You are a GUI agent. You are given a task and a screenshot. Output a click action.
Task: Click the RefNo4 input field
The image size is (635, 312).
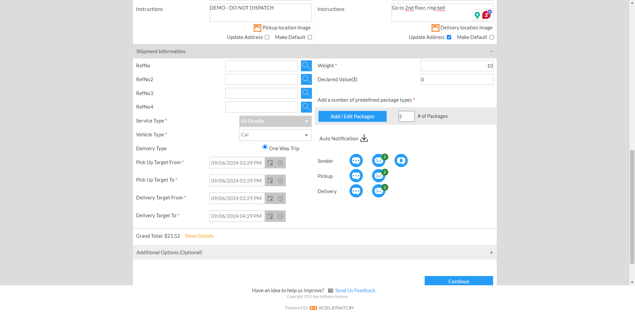pyautogui.click(x=262, y=107)
